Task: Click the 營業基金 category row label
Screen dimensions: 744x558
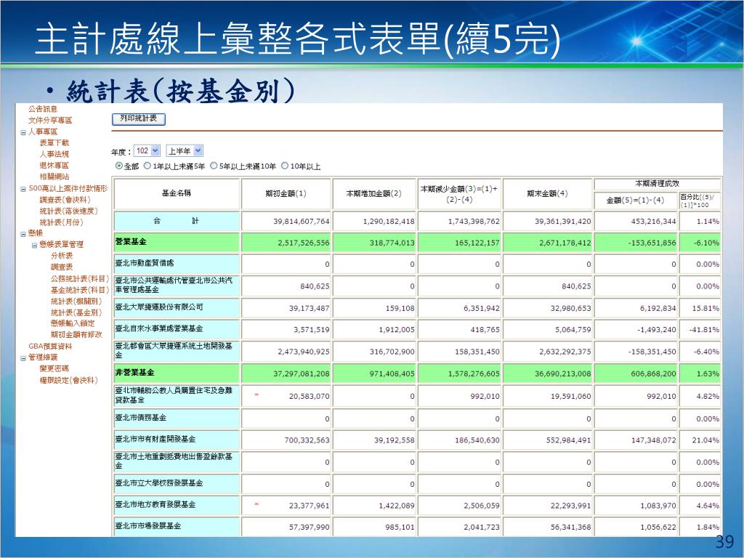Action: (131, 242)
